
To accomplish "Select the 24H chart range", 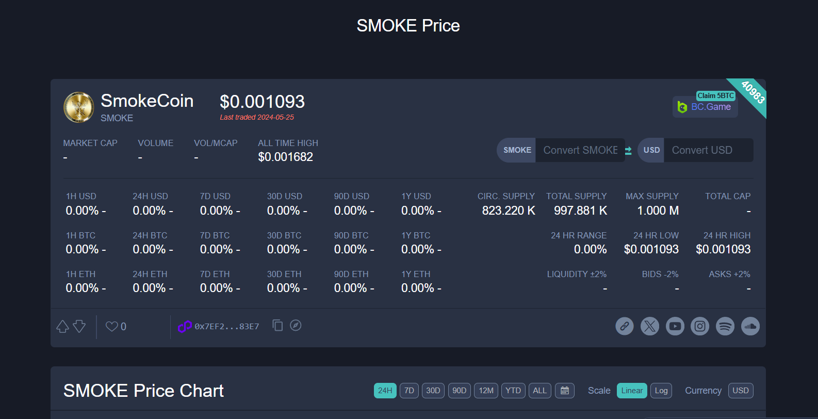I will (385, 391).
